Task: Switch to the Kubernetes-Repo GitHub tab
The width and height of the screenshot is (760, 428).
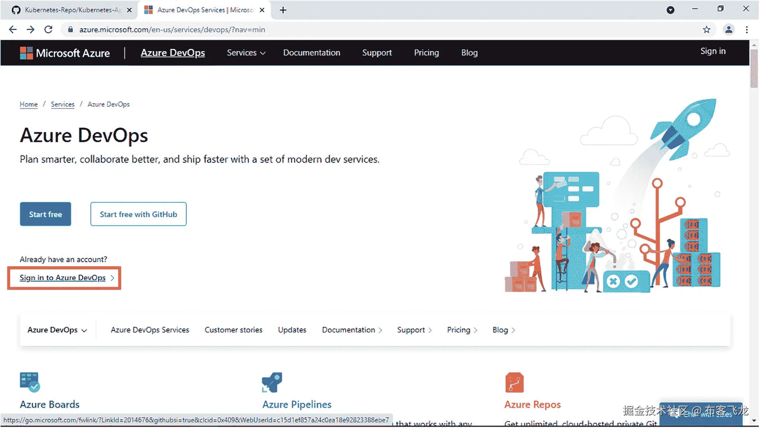Action: (70, 10)
